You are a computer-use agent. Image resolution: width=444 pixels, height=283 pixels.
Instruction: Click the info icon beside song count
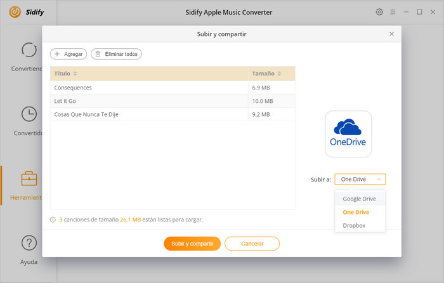53,220
